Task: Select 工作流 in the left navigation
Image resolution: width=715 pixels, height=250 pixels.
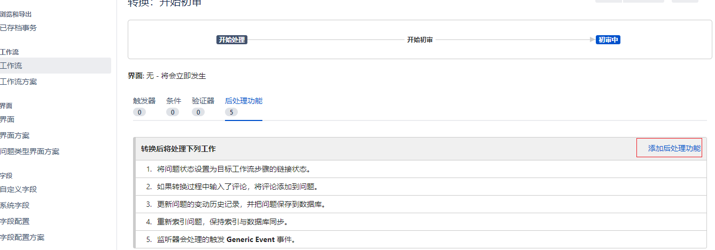Action: (x=11, y=66)
